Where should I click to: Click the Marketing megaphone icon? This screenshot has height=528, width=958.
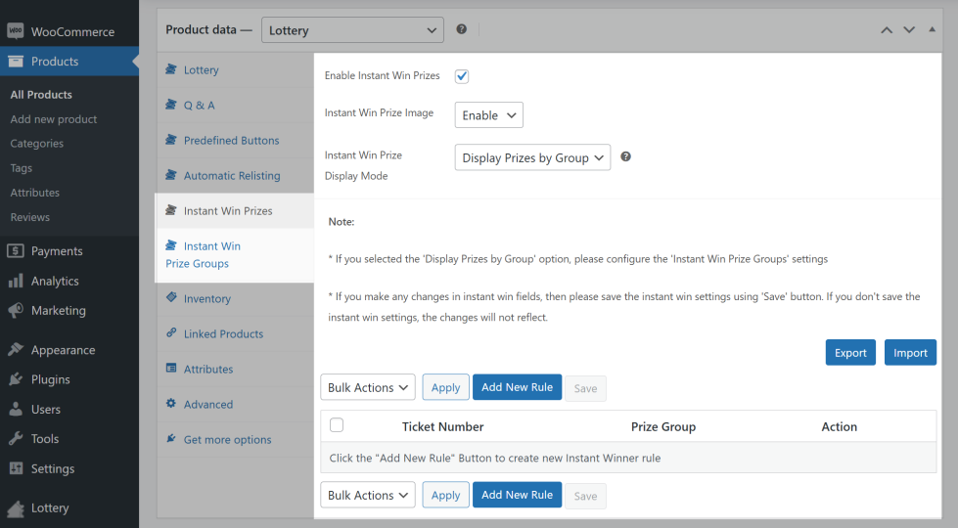(x=16, y=311)
